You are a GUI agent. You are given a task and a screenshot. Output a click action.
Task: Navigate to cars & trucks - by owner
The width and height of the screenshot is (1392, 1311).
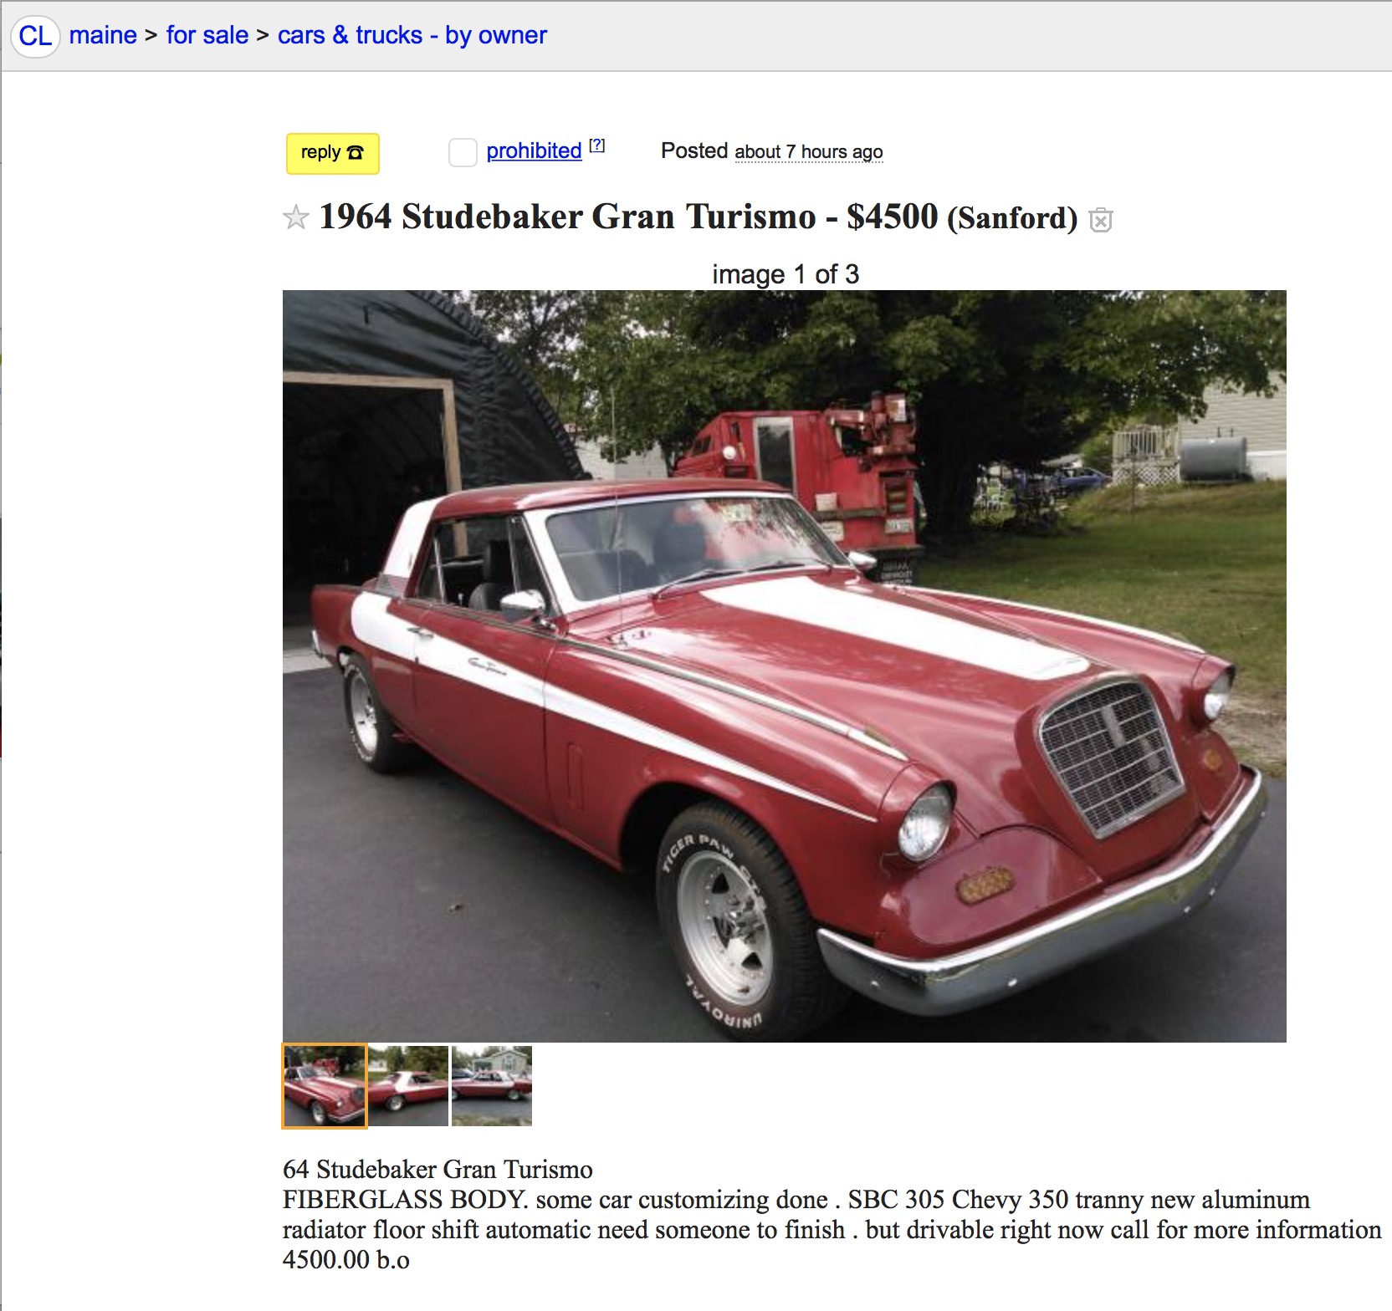tap(412, 35)
